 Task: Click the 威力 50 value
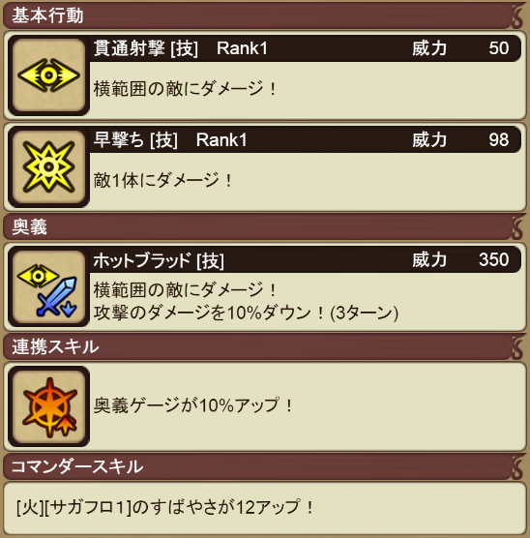pyautogui.click(x=499, y=48)
